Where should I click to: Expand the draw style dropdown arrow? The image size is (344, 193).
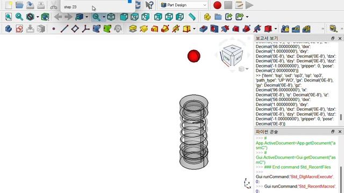(x=38, y=17)
